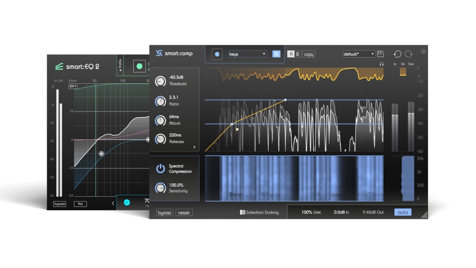Save the preset with the floppy disk icon
Image resolution: width=476 pixels, height=268 pixels.
[380, 54]
